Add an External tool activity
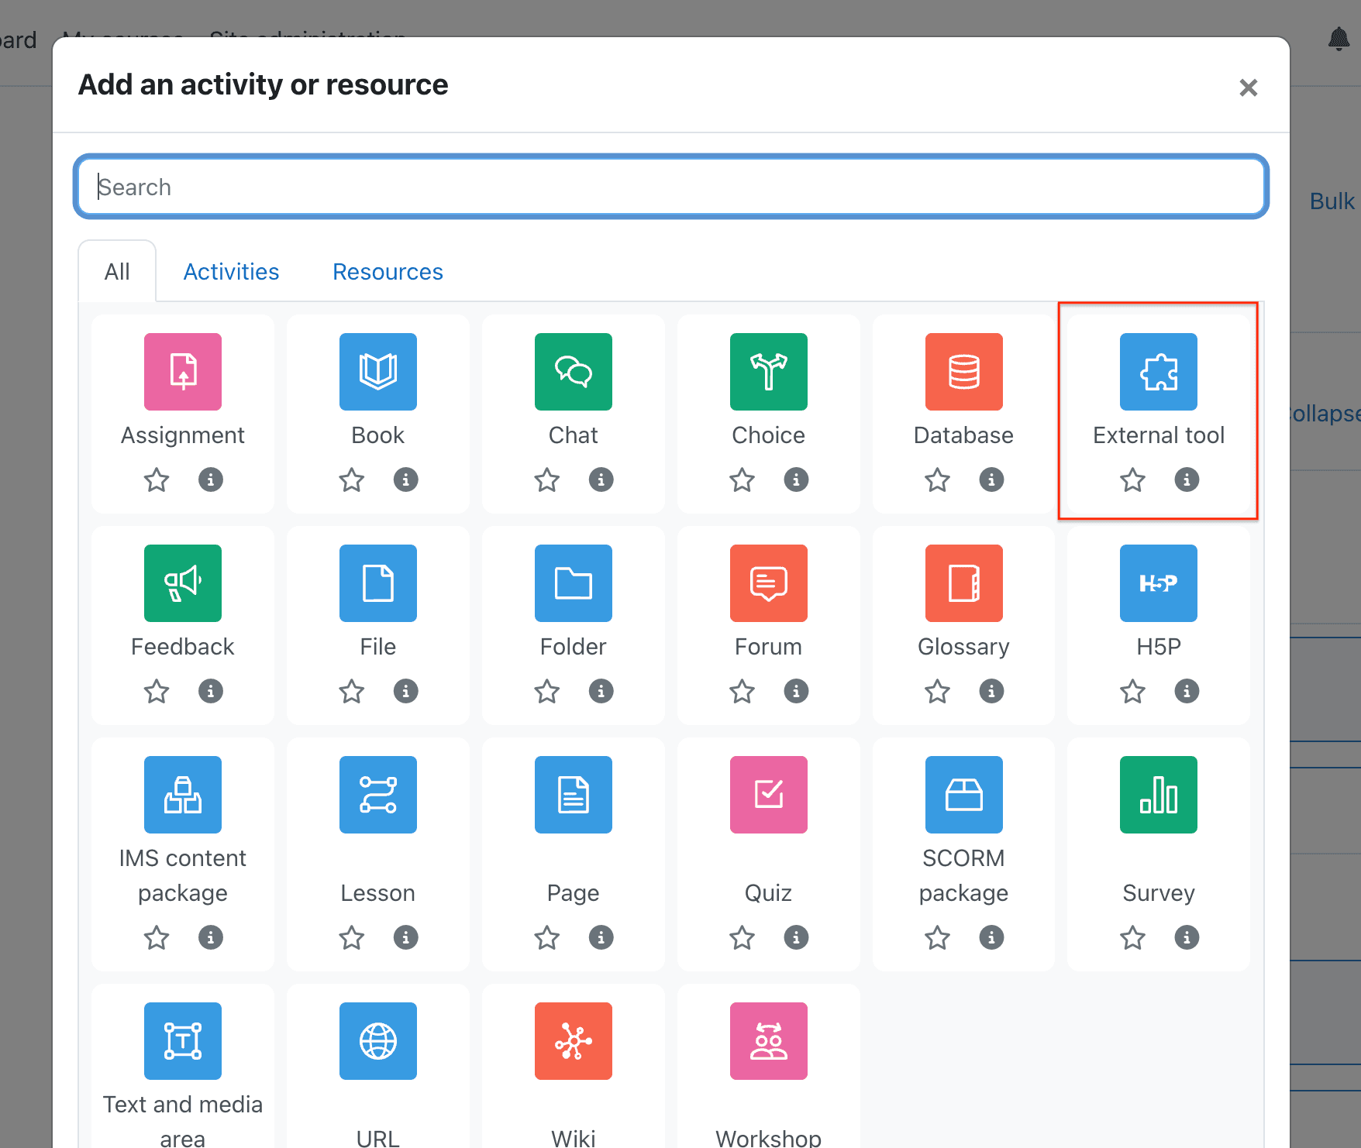Screen dimensions: 1361x1148 point(1159,372)
